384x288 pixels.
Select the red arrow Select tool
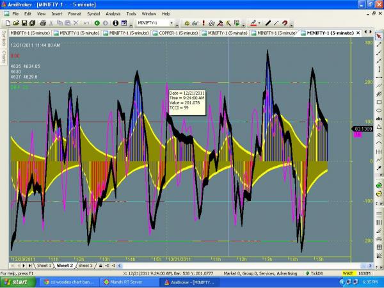click(379, 36)
